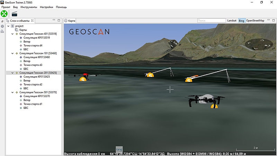
Task: Click icon next to Точка старта d3
Action: point(21,65)
